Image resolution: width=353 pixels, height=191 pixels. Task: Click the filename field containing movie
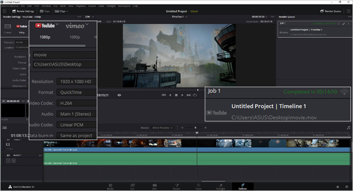point(65,55)
